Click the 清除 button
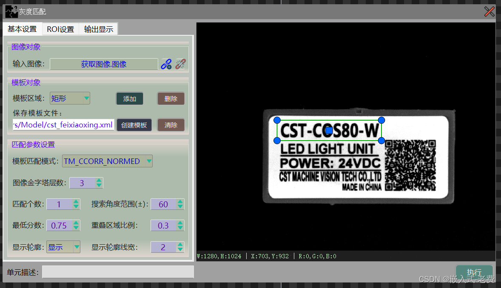The height and width of the screenshot is (288, 501). click(x=171, y=125)
